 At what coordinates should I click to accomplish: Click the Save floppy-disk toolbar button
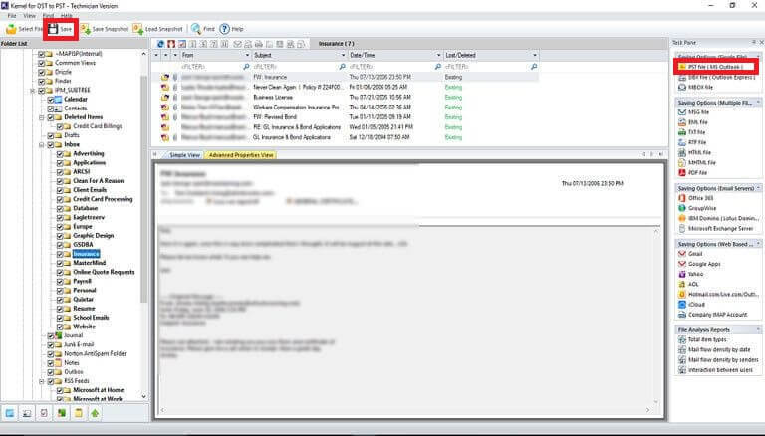point(61,29)
